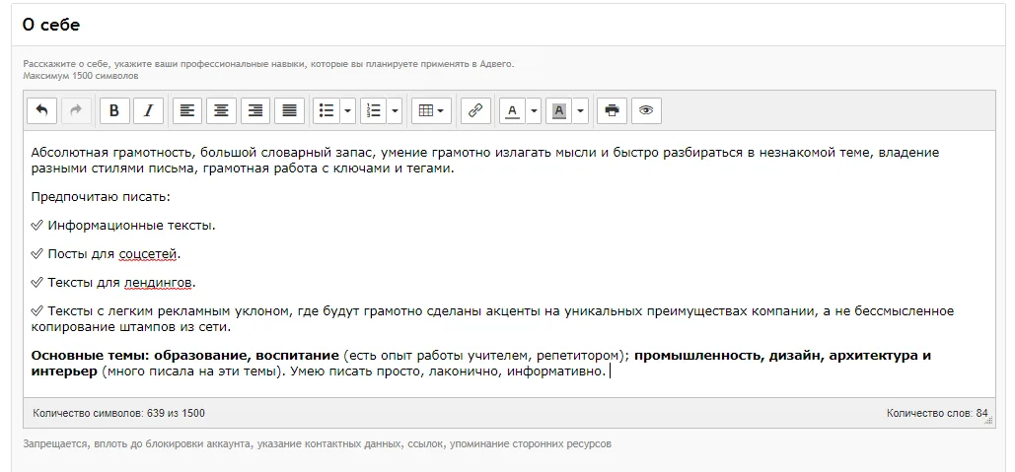The image size is (1015, 472).
Task: Insert a bulleted list
Action: tap(326, 110)
